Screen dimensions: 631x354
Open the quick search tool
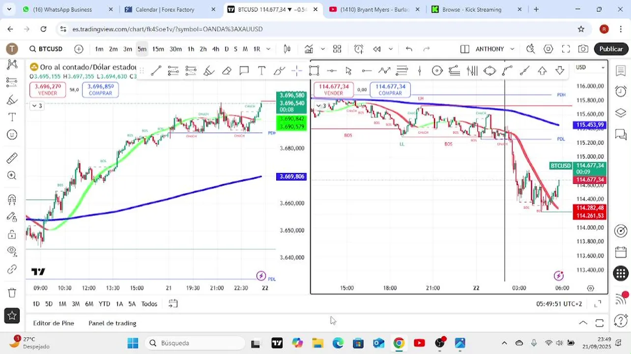tap(530, 49)
